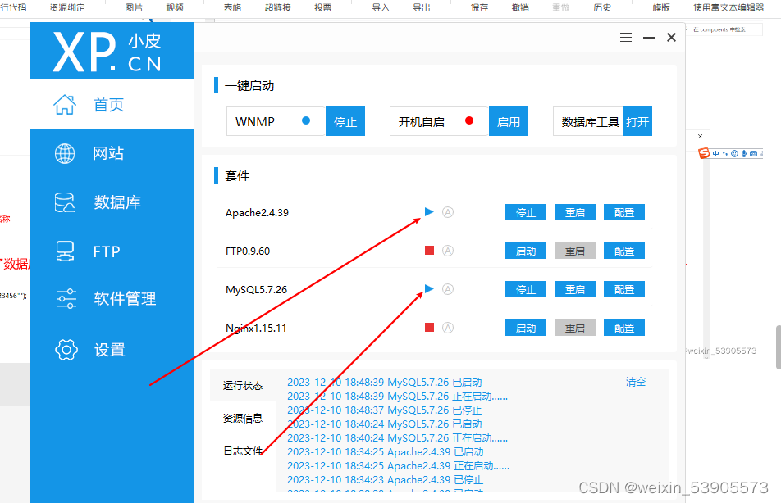Click 开机自启 red status dot

pyautogui.click(x=468, y=120)
